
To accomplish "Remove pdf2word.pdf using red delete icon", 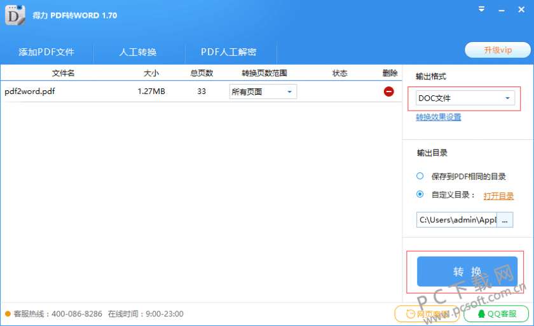I will click(388, 92).
